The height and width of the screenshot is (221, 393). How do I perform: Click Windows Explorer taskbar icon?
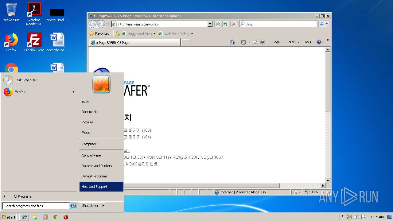pyautogui.click(x=35, y=217)
